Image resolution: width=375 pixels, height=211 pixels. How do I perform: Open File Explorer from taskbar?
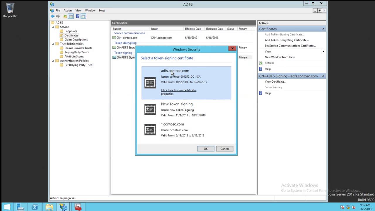(49, 207)
